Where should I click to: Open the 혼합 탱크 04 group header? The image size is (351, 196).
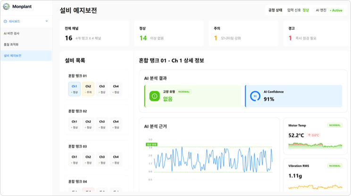77,181
